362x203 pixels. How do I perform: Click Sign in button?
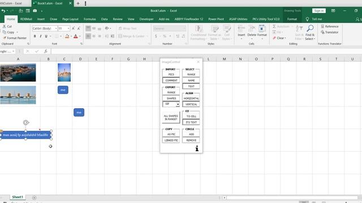click(x=319, y=11)
